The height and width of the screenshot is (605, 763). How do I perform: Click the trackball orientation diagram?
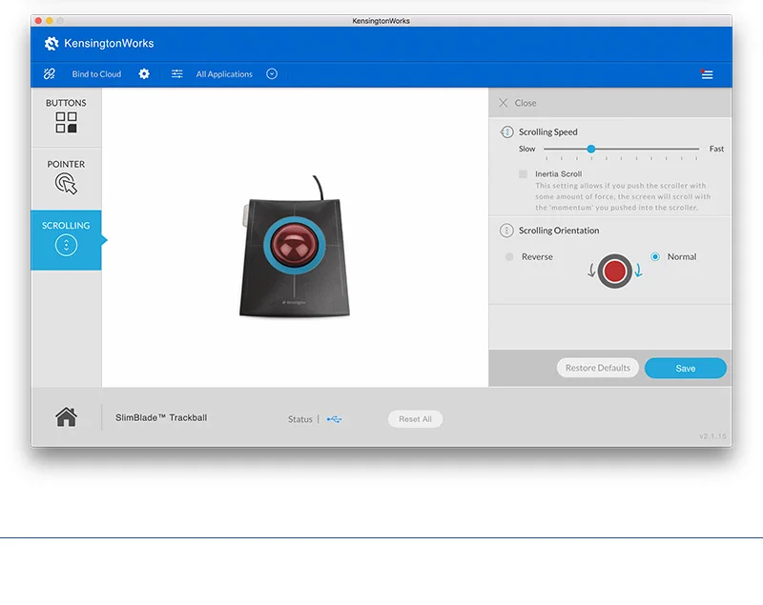(x=614, y=272)
